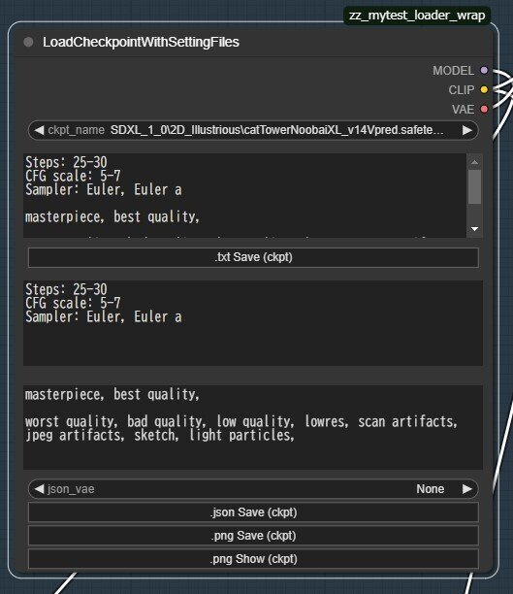This screenshot has width=513, height=594.
Task: Select next ckpt_name with right arrow
Action: [x=467, y=130]
